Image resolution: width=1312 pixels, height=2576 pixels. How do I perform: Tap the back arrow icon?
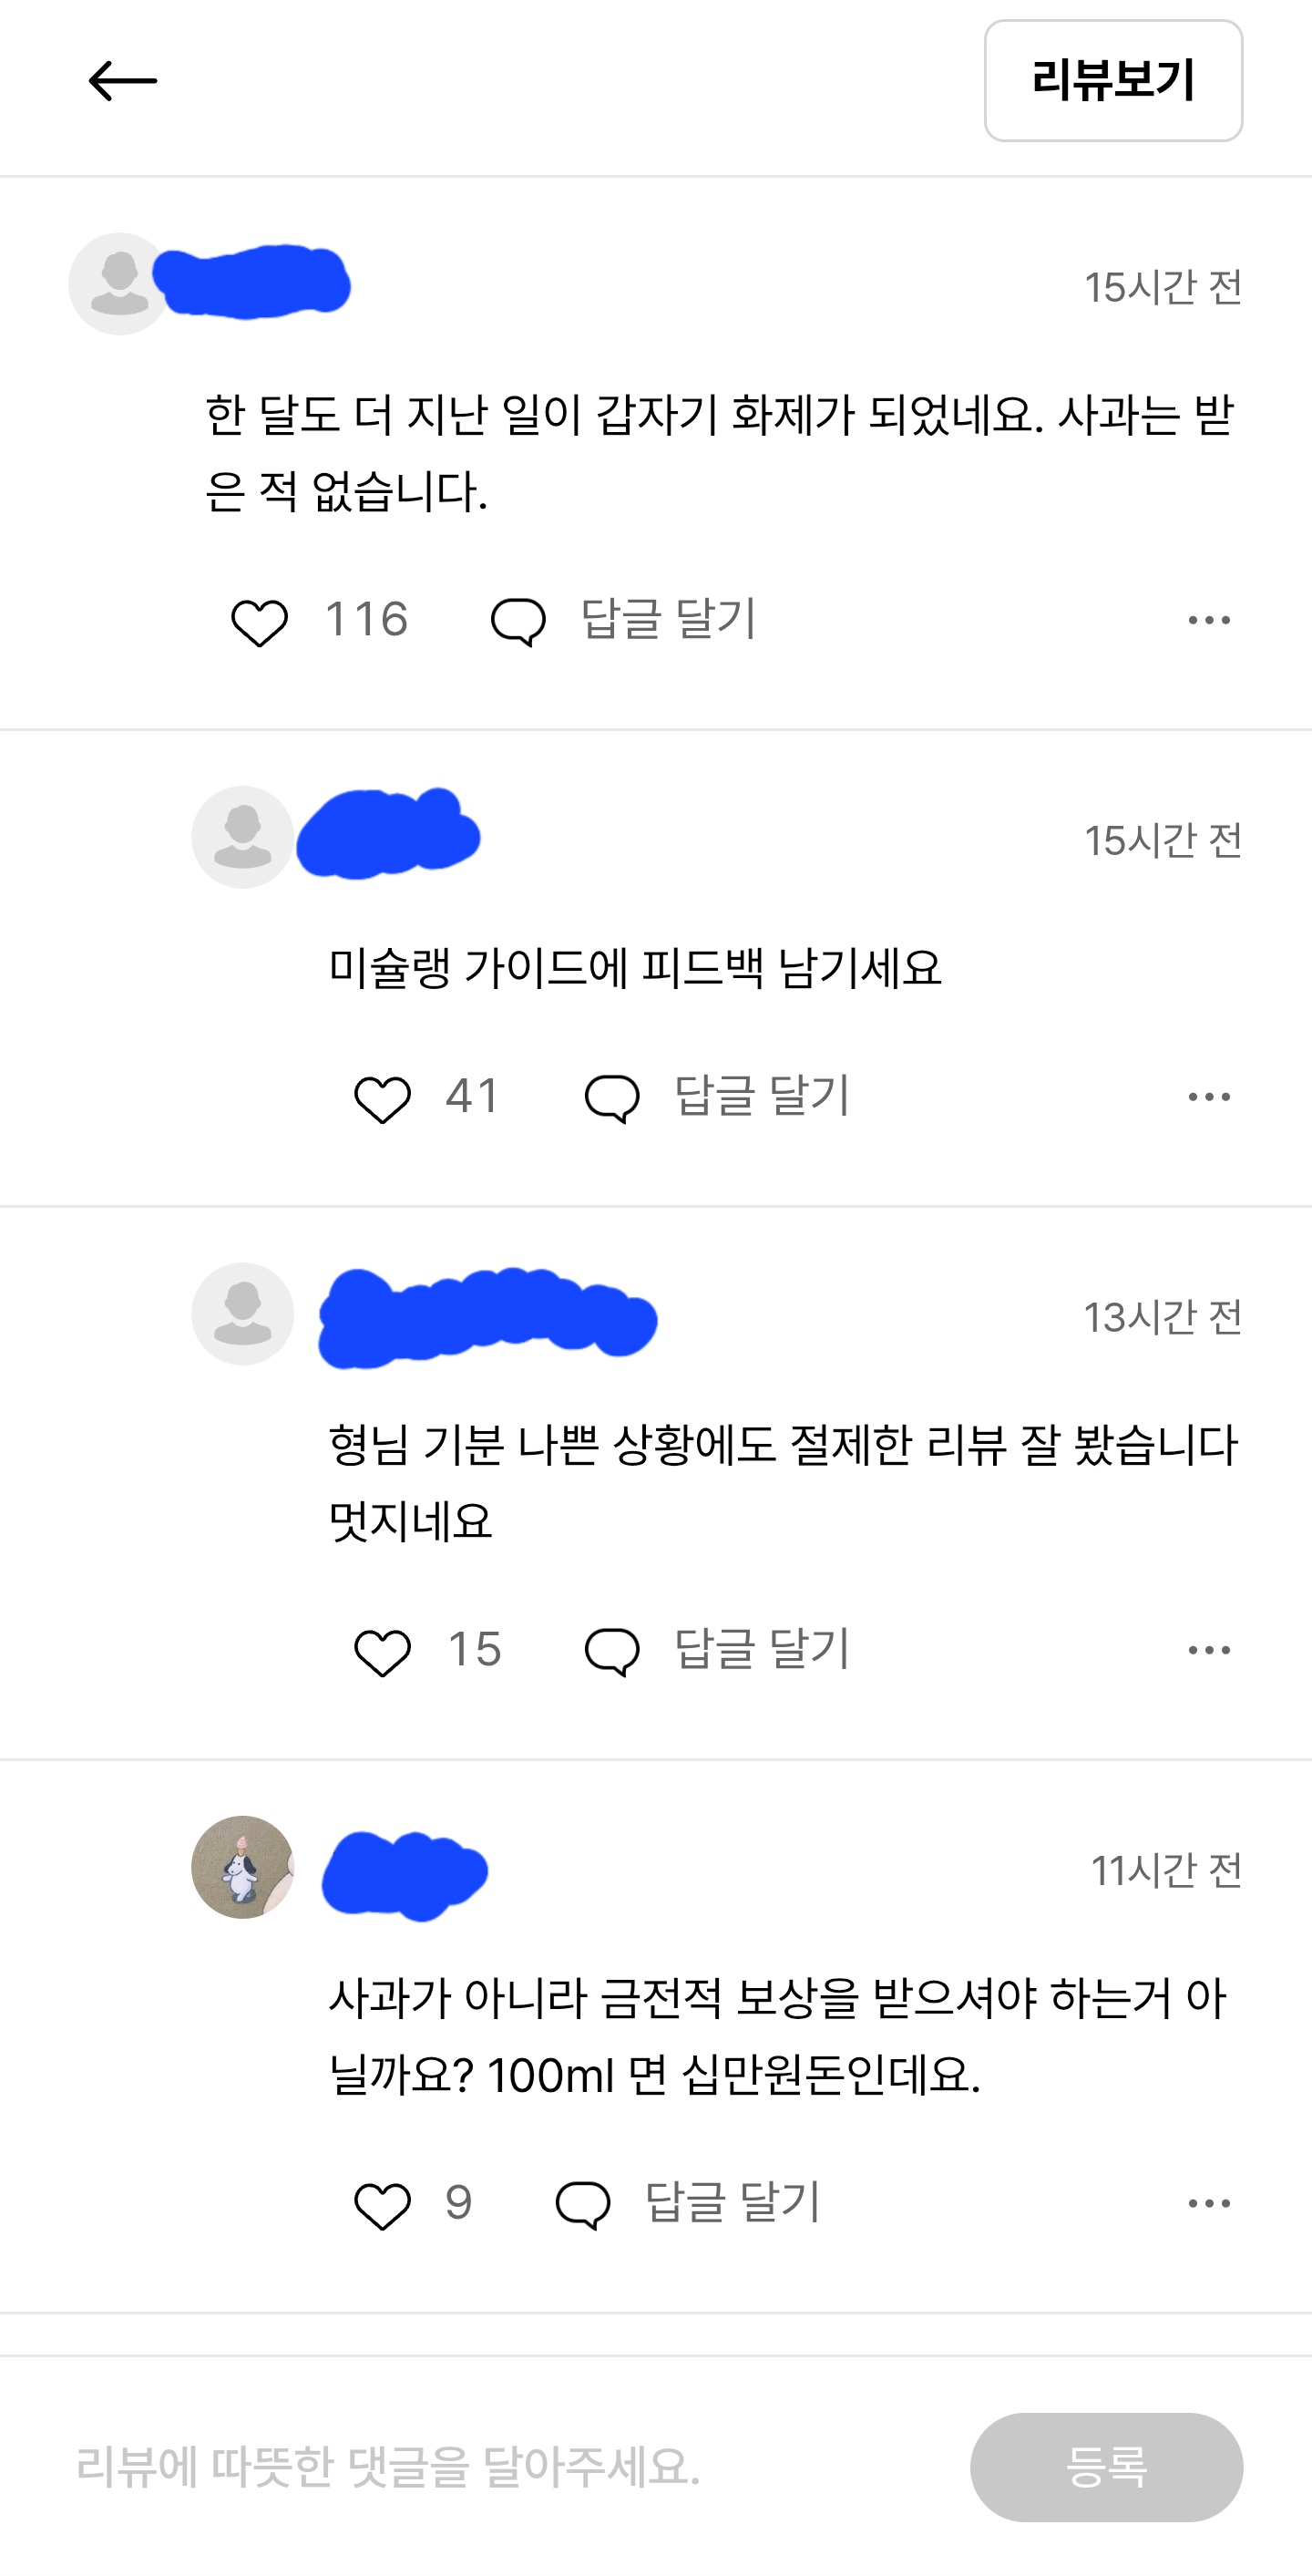click(x=123, y=81)
